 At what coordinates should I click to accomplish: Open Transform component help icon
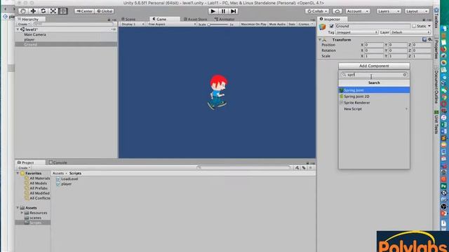coord(424,39)
